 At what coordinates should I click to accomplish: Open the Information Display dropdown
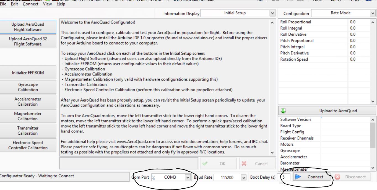pos(238,13)
